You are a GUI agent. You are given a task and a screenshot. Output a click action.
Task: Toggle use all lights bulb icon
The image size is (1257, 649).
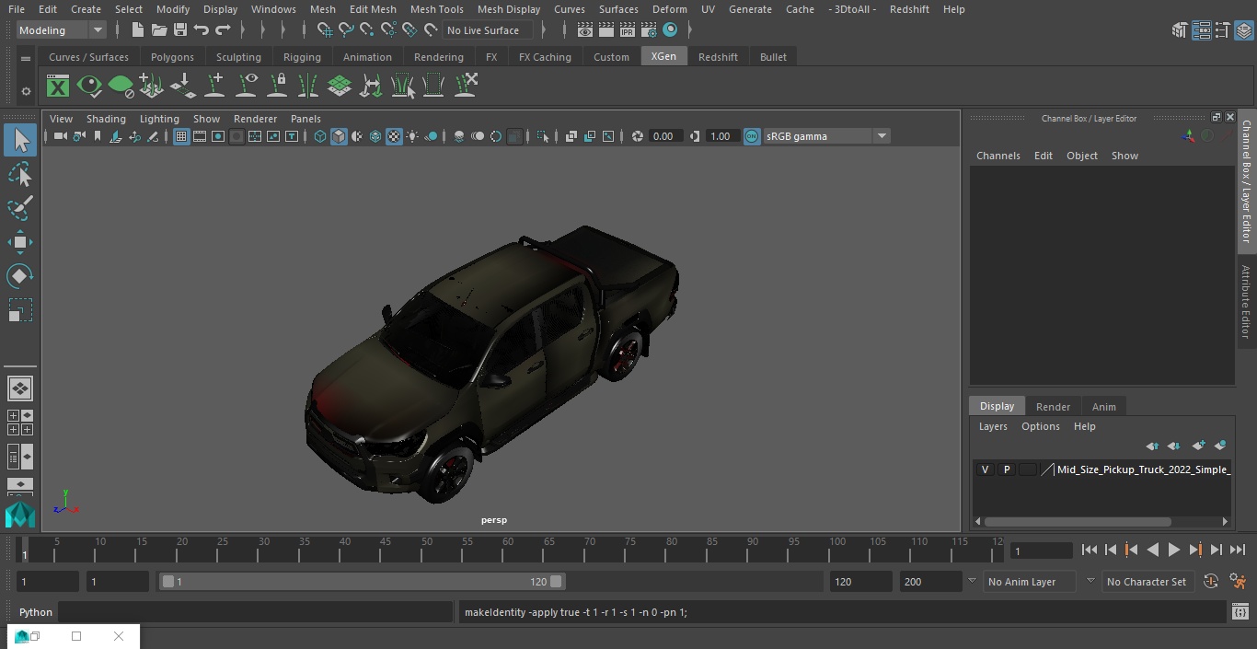tap(412, 136)
